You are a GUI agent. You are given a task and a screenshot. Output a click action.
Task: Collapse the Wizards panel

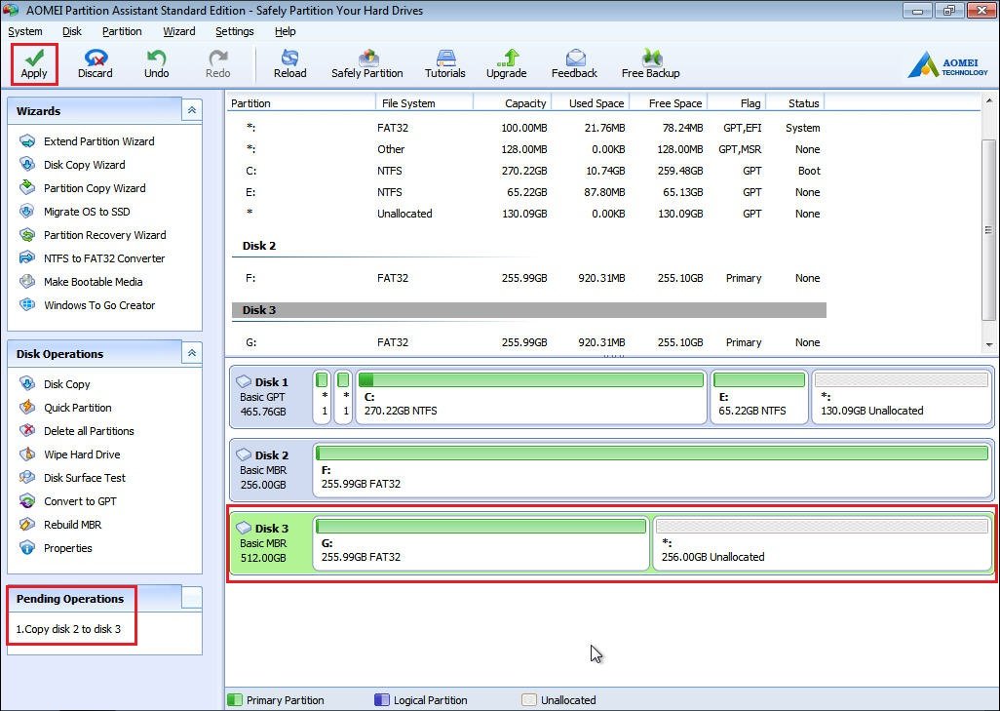(x=192, y=111)
